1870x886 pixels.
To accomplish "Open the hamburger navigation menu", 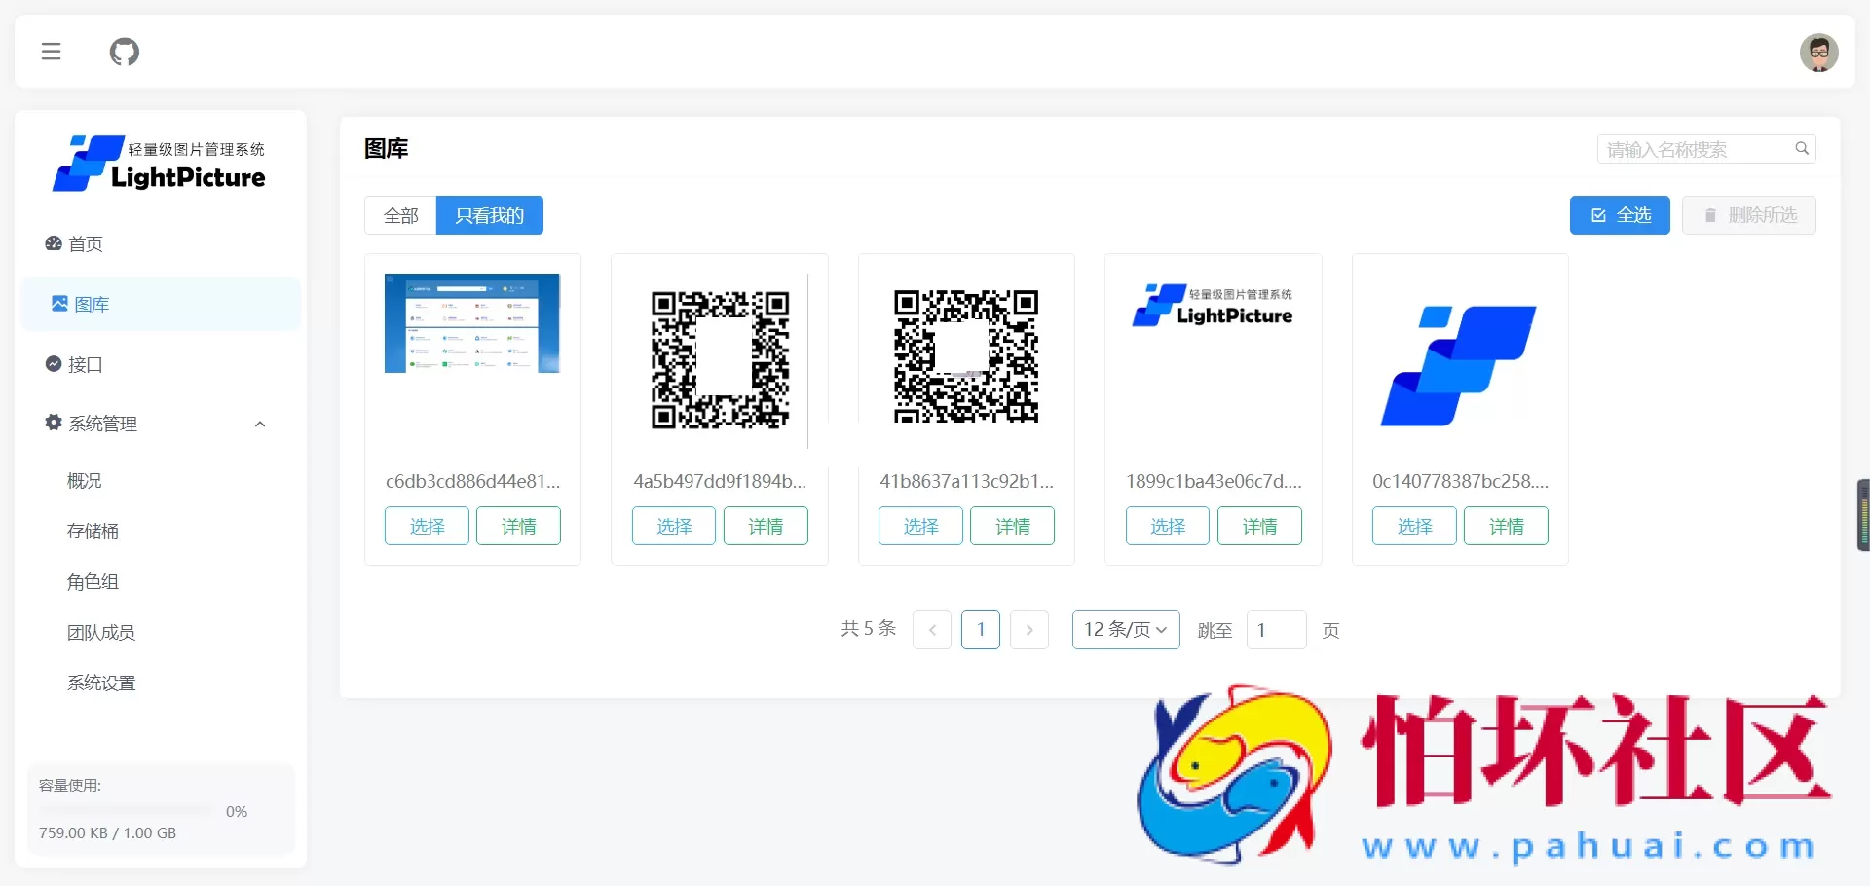I will click(x=51, y=52).
